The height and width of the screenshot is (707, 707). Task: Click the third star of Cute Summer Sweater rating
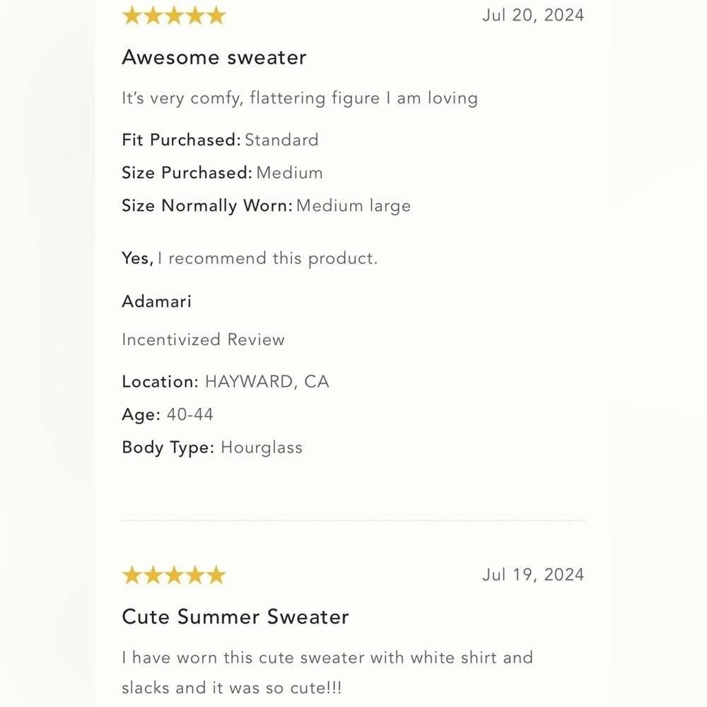pyautogui.click(x=174, y=575)
